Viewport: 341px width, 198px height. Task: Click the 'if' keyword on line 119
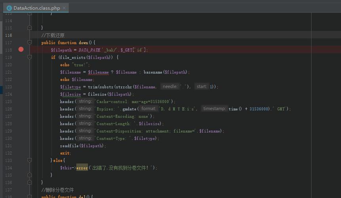click(53, 57)
